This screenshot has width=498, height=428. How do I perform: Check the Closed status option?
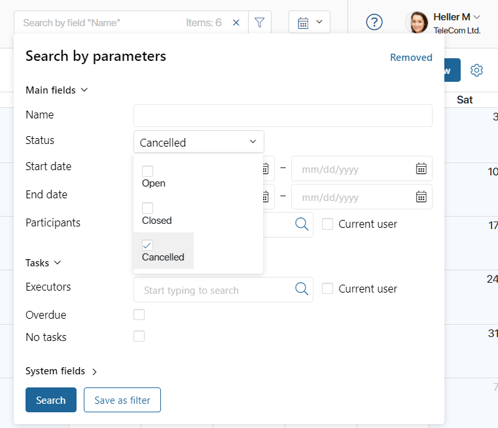pos(147,208)
